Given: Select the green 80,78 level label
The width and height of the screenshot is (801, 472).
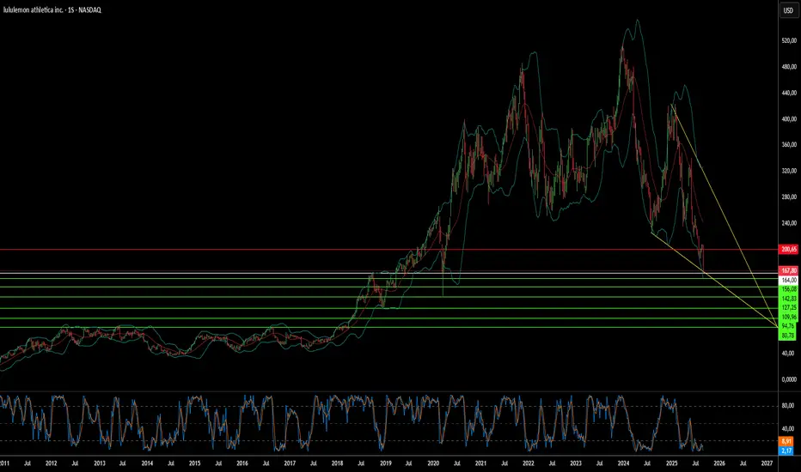Looking at the screenshot, I should coord(788,336).
